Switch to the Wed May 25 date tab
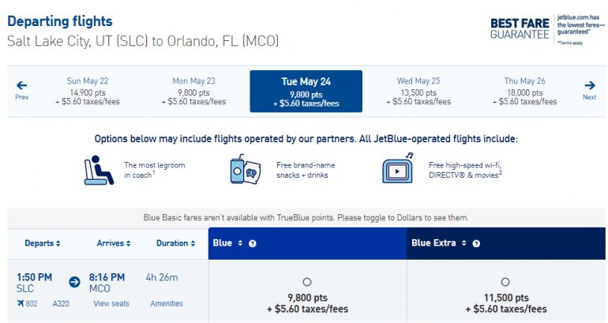This screenshot has height=323, width=608. [417, 91]
